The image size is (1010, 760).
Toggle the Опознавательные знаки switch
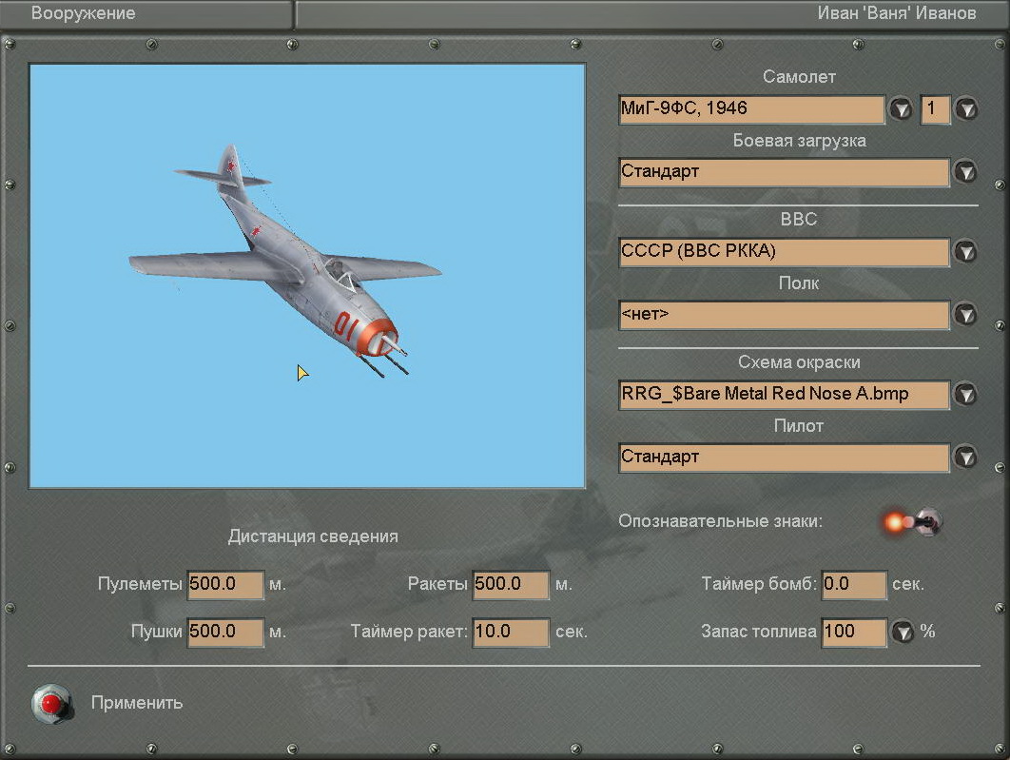tap(915, 521)
